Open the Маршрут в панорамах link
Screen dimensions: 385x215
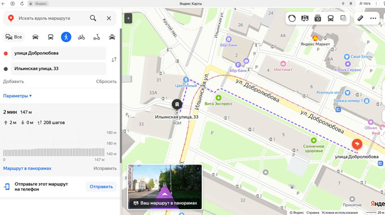coord(27,168)
